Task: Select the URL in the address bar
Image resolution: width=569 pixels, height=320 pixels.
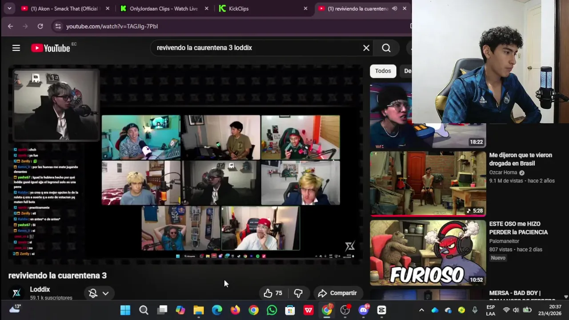Action: (112, 26)
